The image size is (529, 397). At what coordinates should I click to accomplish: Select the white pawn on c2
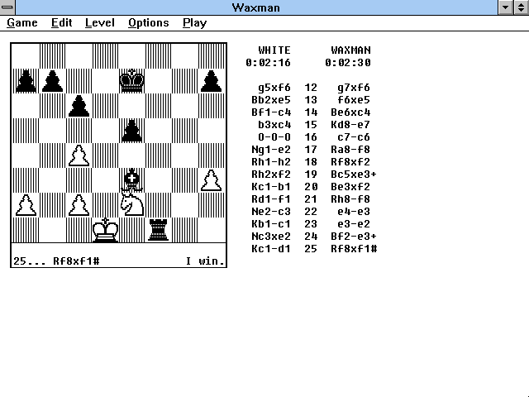[x=79, y=205]
